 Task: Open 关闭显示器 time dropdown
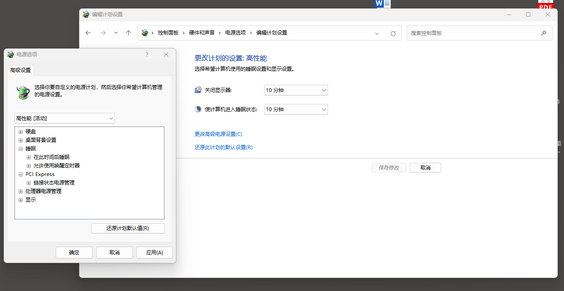pos(296,90)
